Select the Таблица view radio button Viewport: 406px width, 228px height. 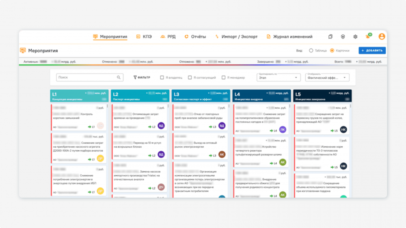click(311, 50)
